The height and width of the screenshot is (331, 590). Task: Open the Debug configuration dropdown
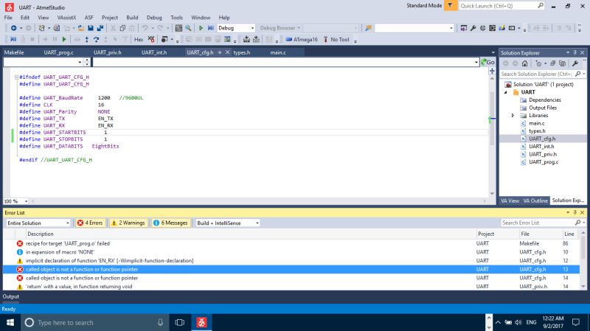click(x=252, y=28)
